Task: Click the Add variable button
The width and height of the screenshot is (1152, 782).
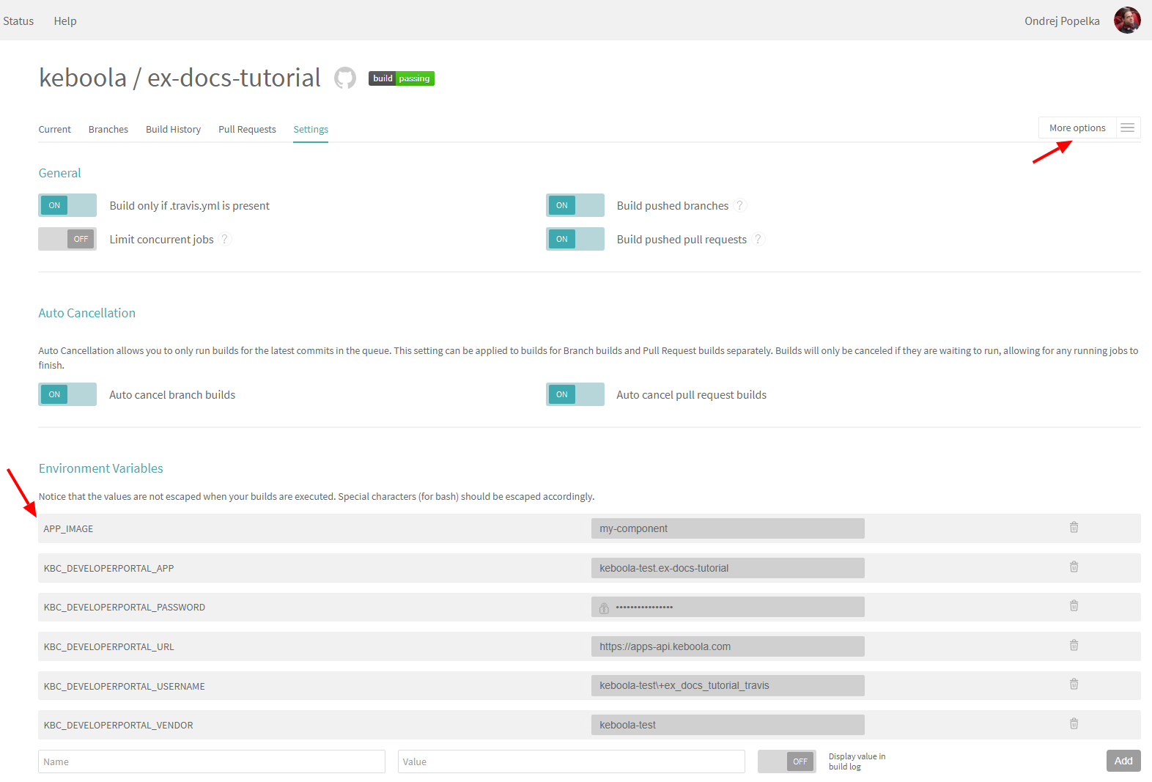Action: (x=1123, y=761)
